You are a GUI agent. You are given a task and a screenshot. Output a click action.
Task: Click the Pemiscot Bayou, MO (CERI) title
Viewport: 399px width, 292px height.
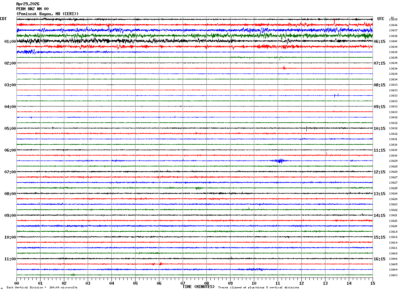click(x=47, y=14)
